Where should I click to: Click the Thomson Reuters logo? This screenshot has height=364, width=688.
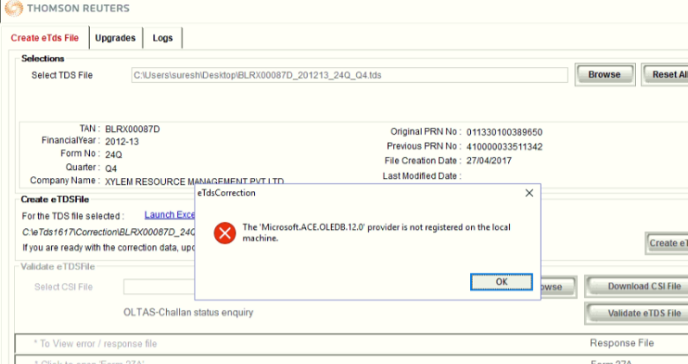point(67,8)
